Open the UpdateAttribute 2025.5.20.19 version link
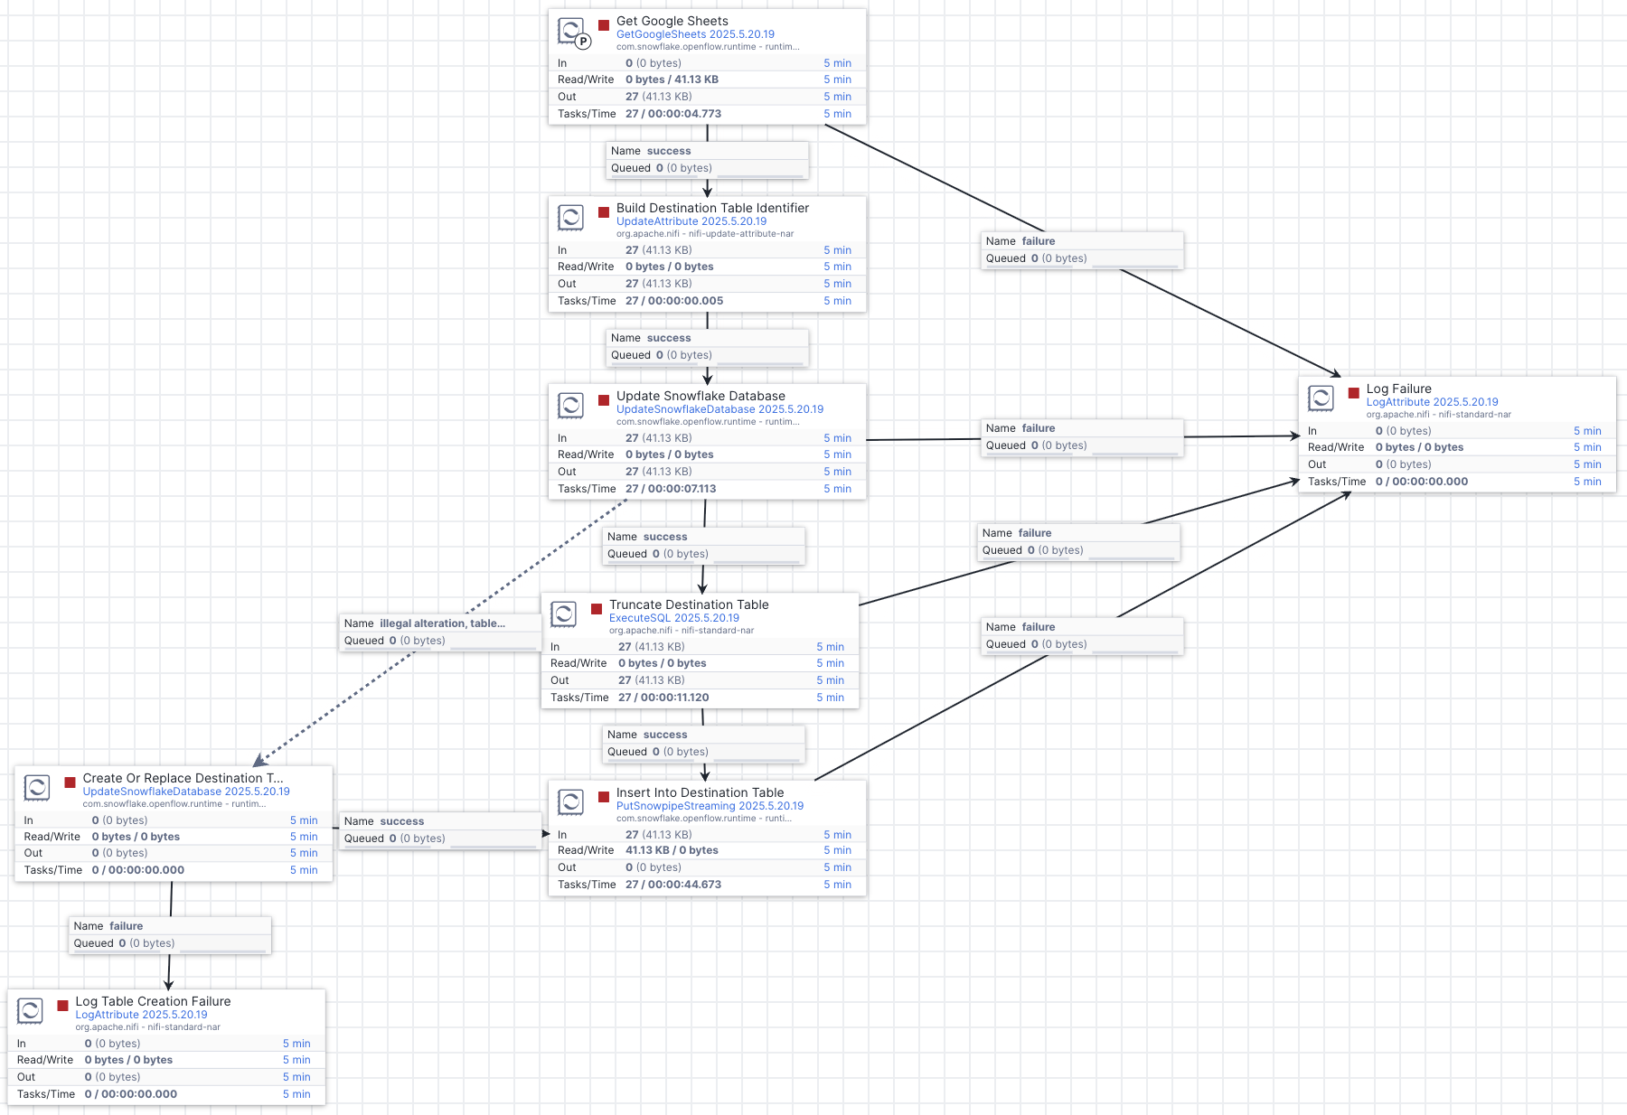This screenshot has height=1115, width=1627. pos(690,220)
